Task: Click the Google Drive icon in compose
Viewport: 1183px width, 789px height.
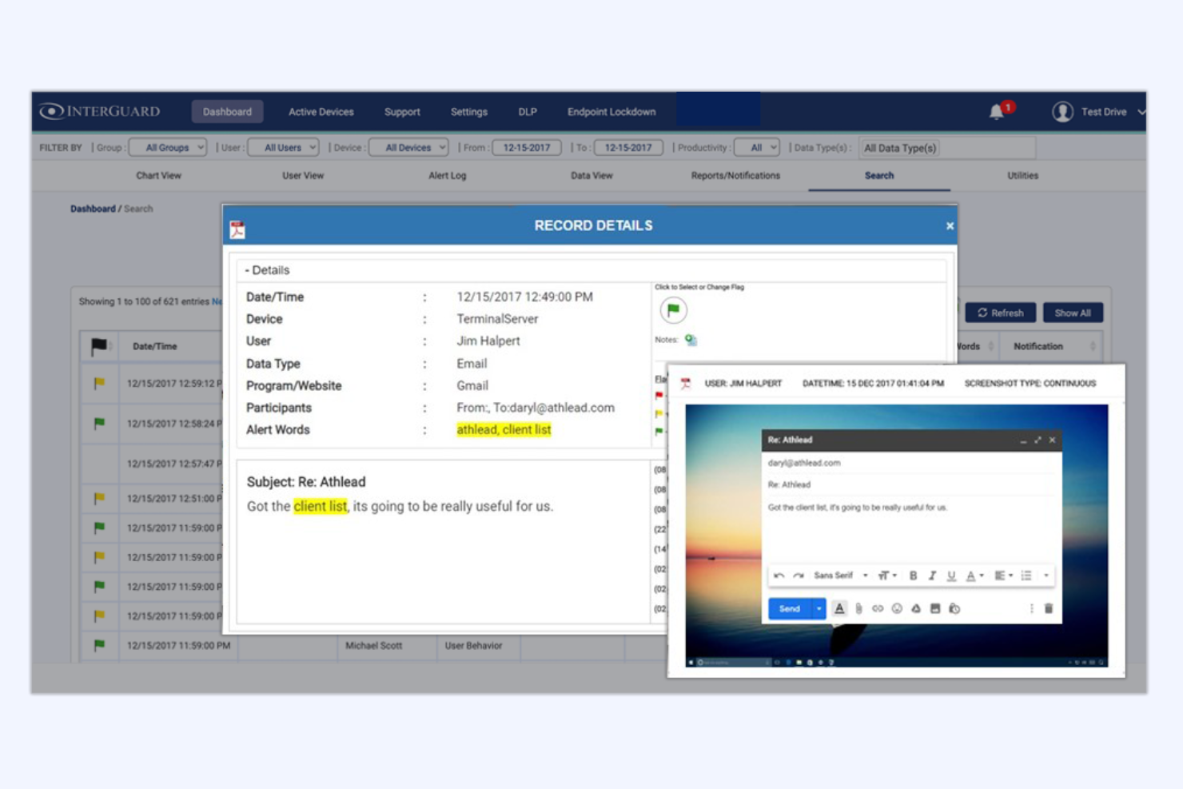Action: point(916,608)
